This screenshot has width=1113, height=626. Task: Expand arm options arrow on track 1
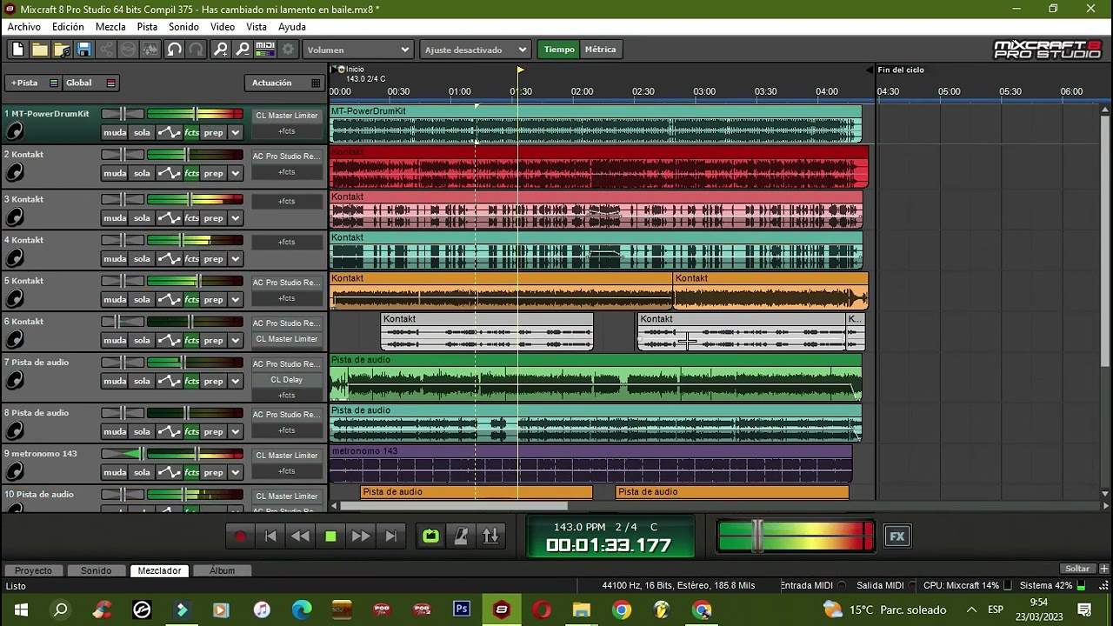[x=235, y=133]
